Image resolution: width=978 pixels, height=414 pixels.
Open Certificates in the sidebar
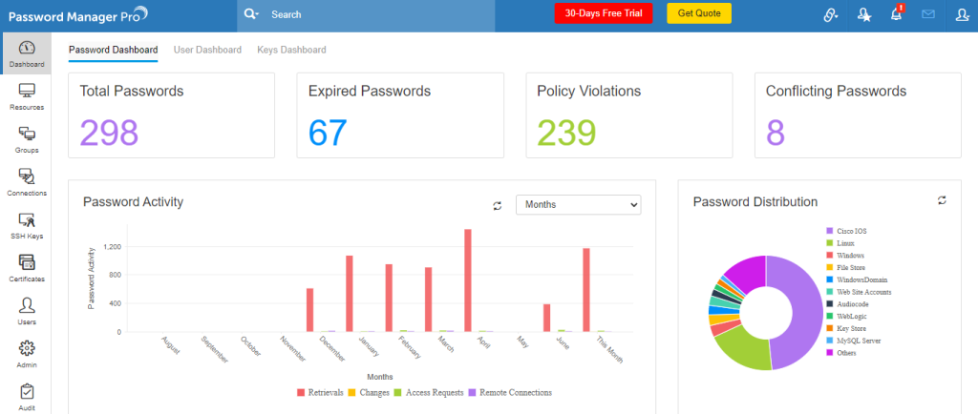pyautogui.click(x=26, y=268)
